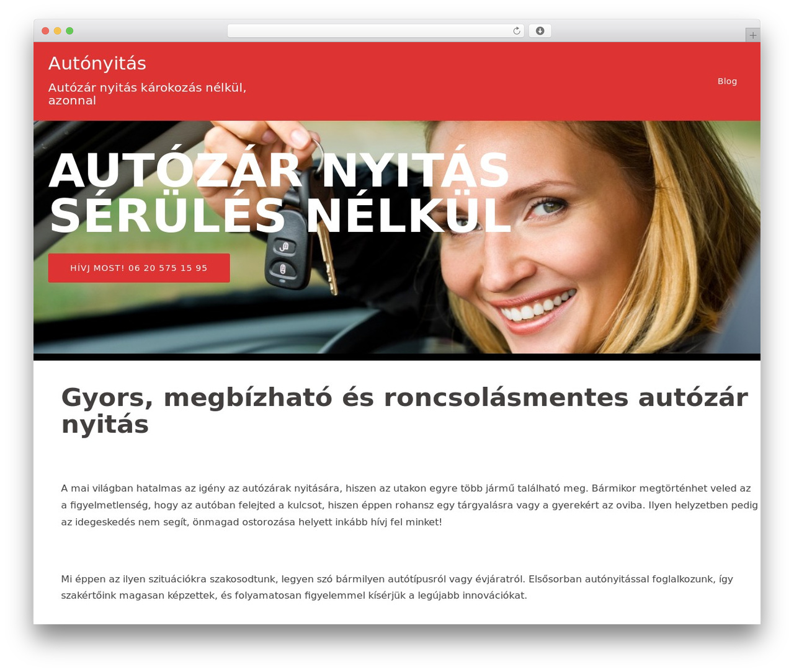Click the paragraph starting "A mai világban hatalmas"
Viewport: 794px width, 672px height.
click(409, 505)
